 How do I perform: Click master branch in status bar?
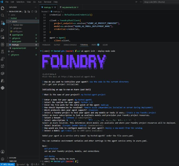[21, 165]
